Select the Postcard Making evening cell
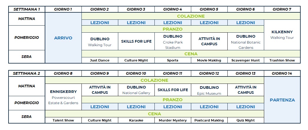The width and height of the screenshot is (308, 130). (x=209, y=120)
